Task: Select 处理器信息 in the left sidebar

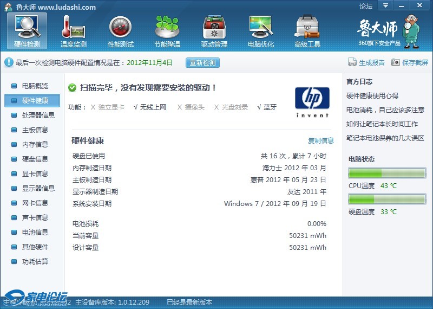Action: click(38, 115)
